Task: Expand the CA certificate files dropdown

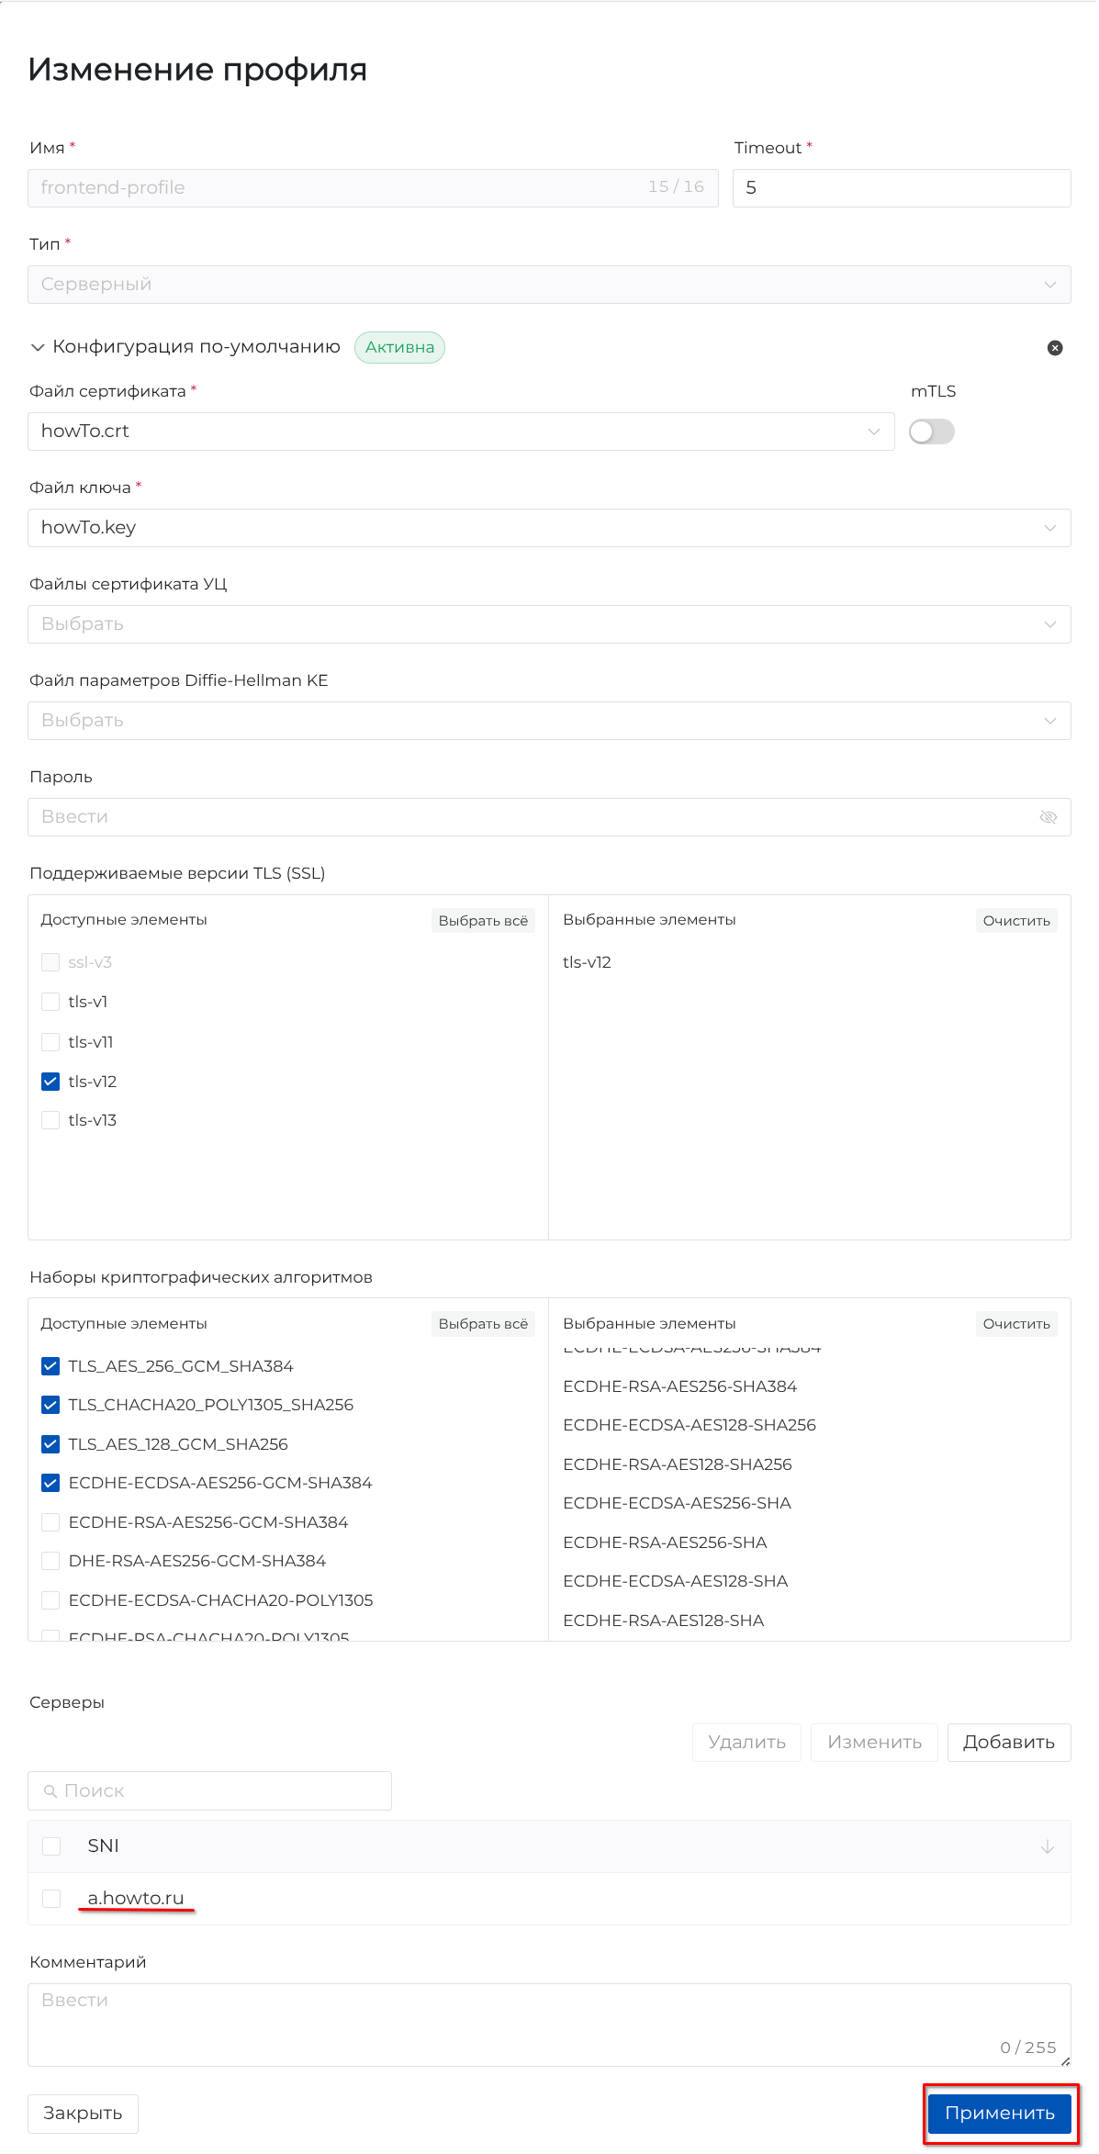Action: click(549, 624)
